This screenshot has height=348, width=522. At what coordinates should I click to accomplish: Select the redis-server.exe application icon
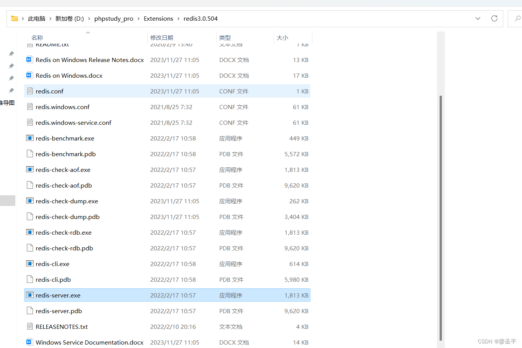[30, 295]
